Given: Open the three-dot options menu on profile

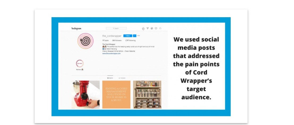Looking at the screenshot, I should coord(139,36).
